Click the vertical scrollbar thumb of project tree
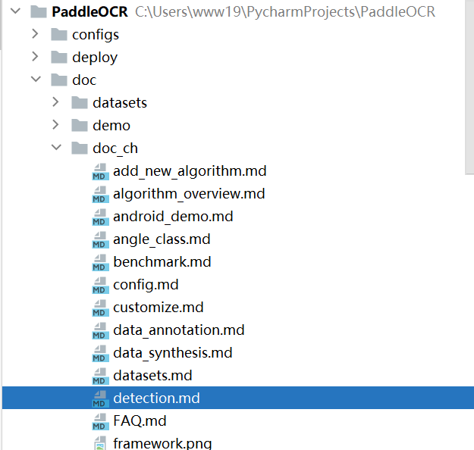Image resolution: width=474 pixels, height=450 pixels. [469, 87]
